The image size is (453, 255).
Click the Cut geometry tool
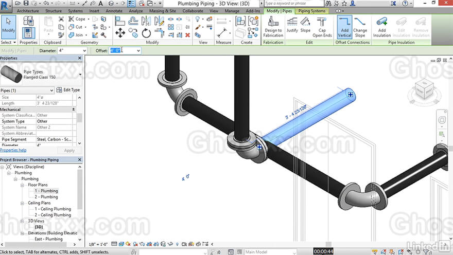[76, 27]
